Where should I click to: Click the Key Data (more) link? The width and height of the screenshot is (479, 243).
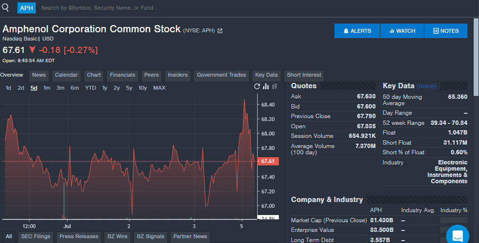(426, 86)
